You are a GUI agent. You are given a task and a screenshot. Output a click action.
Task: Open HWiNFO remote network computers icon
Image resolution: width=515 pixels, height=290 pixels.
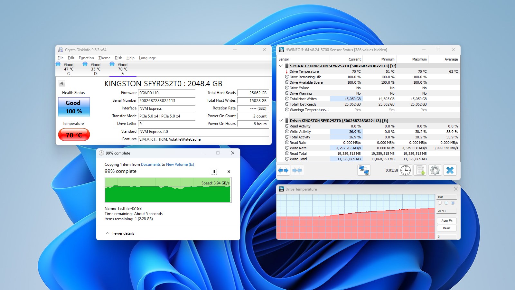[364, 170]
